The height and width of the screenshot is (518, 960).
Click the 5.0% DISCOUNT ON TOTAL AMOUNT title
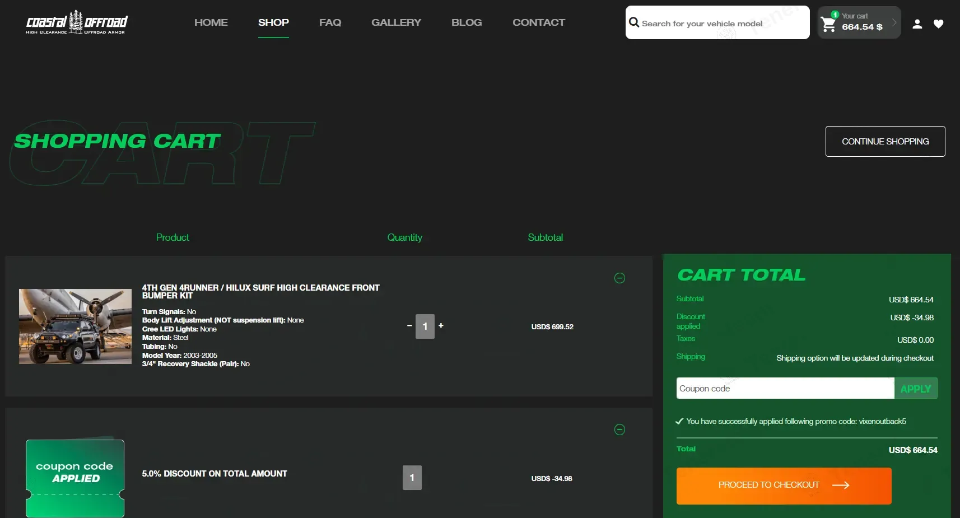pyautogui.click(x=215, y=474)
